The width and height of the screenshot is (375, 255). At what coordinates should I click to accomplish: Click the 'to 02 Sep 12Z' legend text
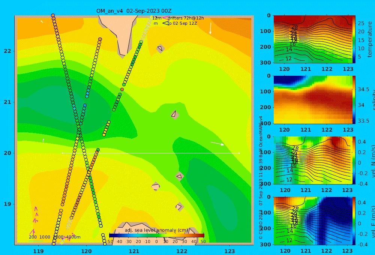click(182, 23)
